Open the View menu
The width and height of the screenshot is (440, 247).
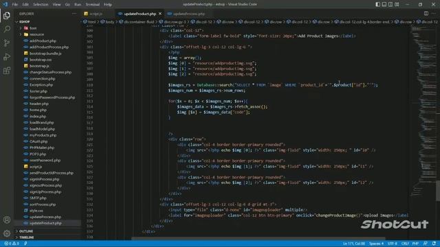point(56,4)
